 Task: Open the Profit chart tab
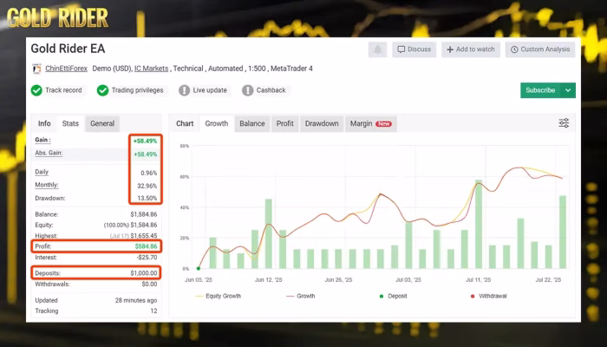[285, 123]
